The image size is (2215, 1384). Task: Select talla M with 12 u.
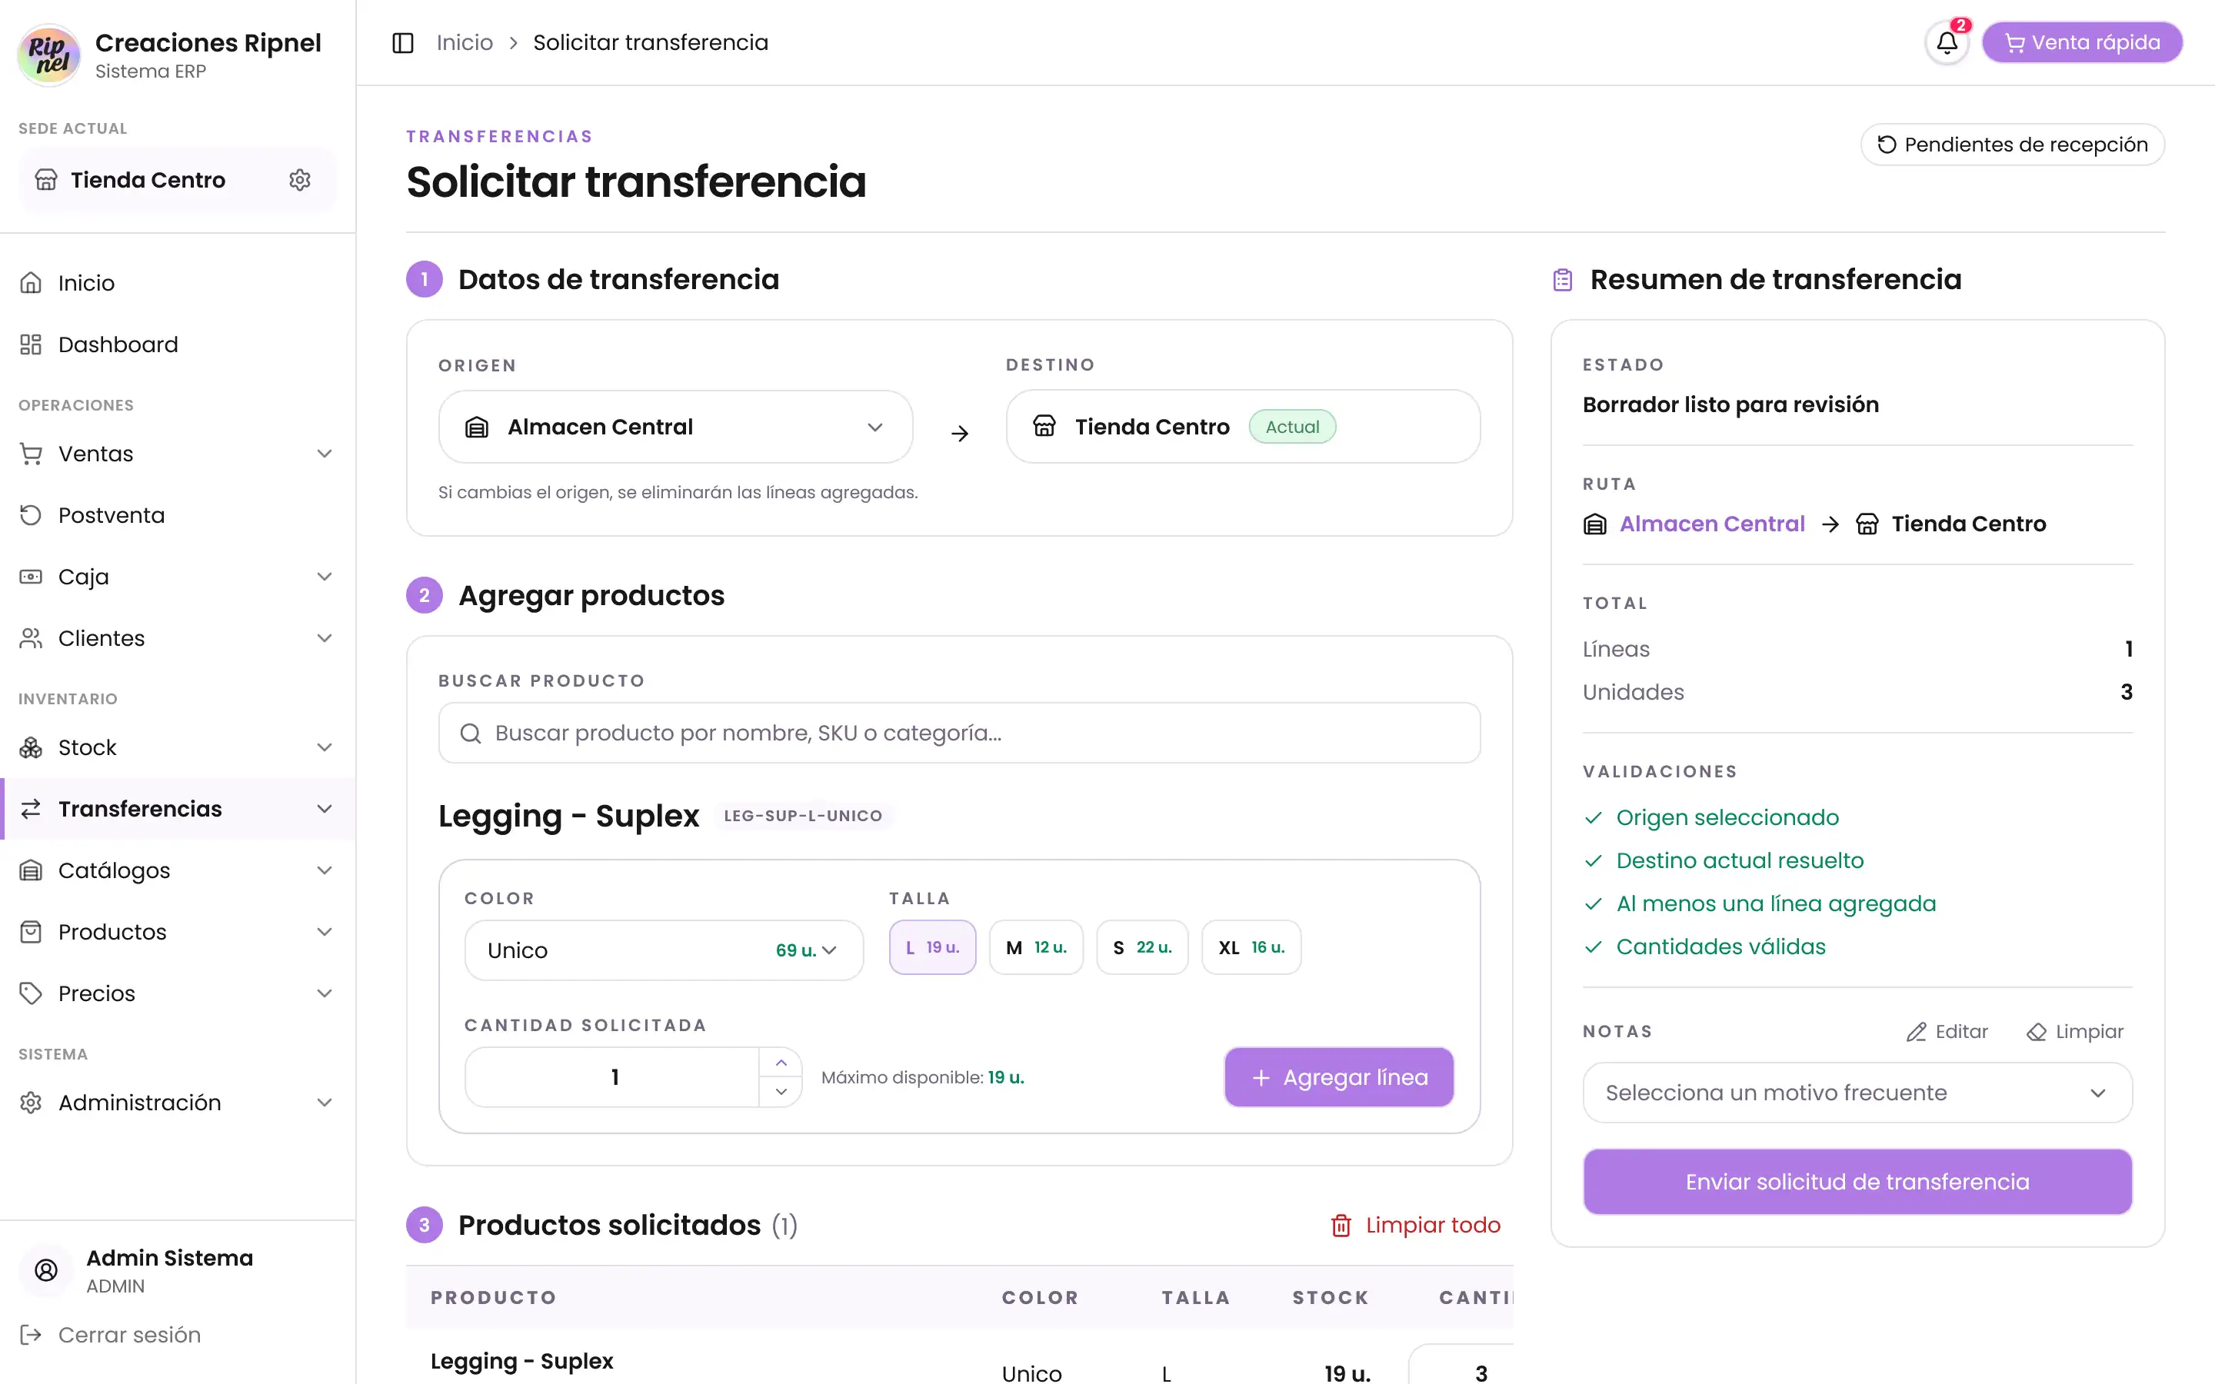(x=1035, y=947)
